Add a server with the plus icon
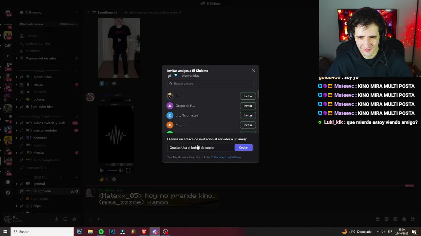 pyautogui.click(x=8, y=182)
